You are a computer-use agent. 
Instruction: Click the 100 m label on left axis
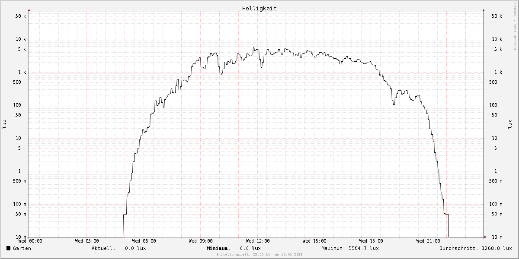[19, 204]
